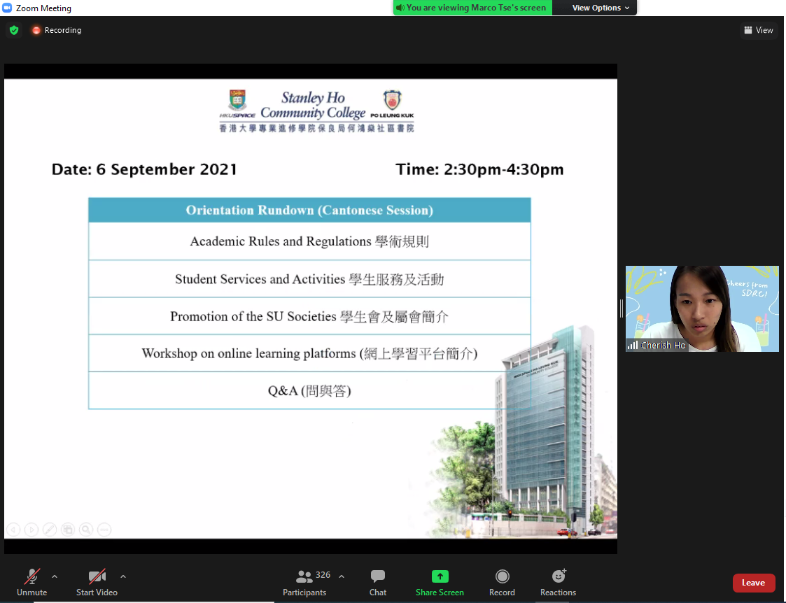
Task: Click 'Time: 2:30pm-4:30pm' text
Action: 479,169
